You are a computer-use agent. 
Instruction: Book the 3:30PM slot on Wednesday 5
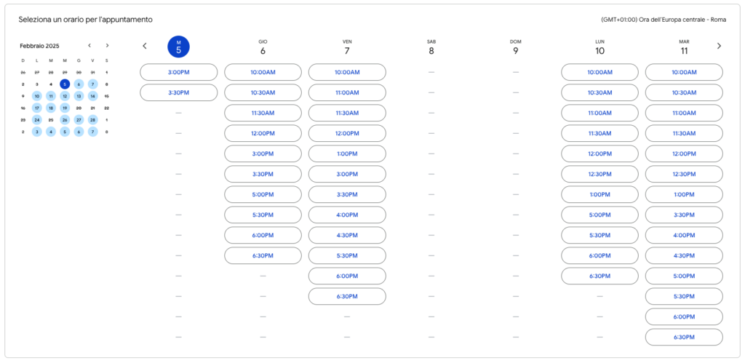click(x=179, y=92)
